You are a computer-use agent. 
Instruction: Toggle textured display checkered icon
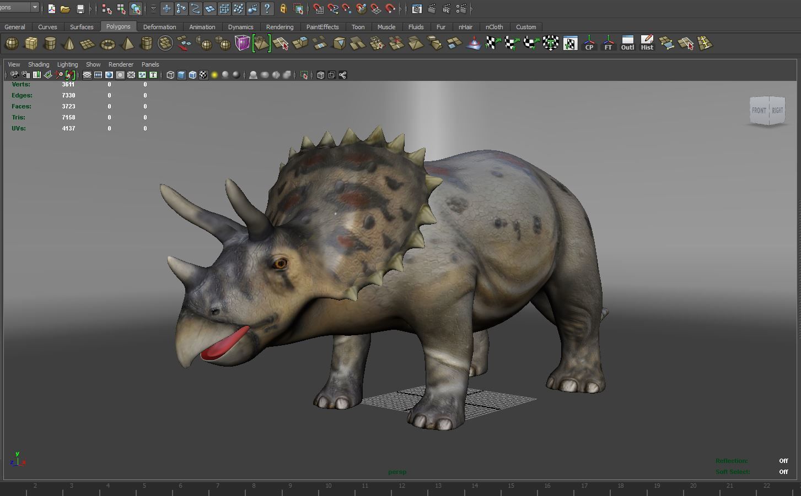[203, 75]
